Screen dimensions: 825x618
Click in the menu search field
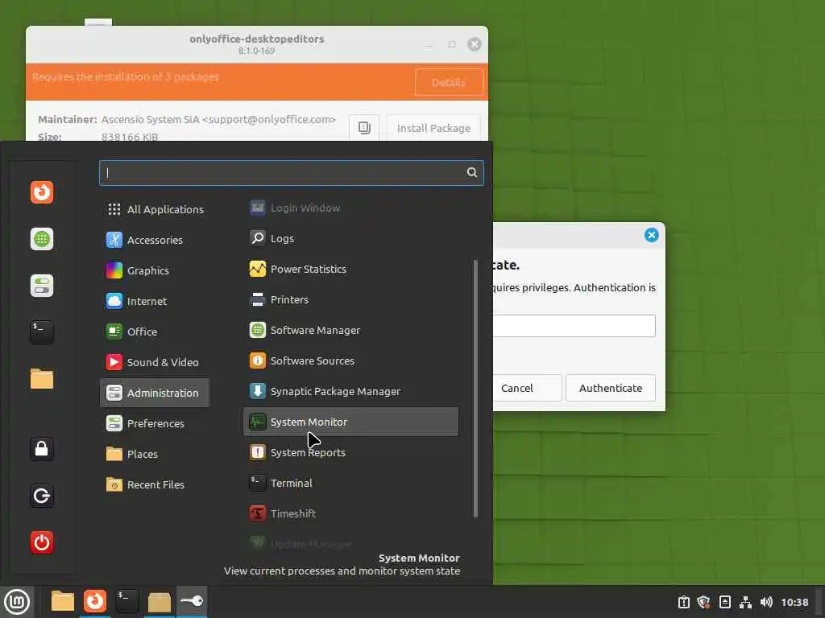click(291, 172)
